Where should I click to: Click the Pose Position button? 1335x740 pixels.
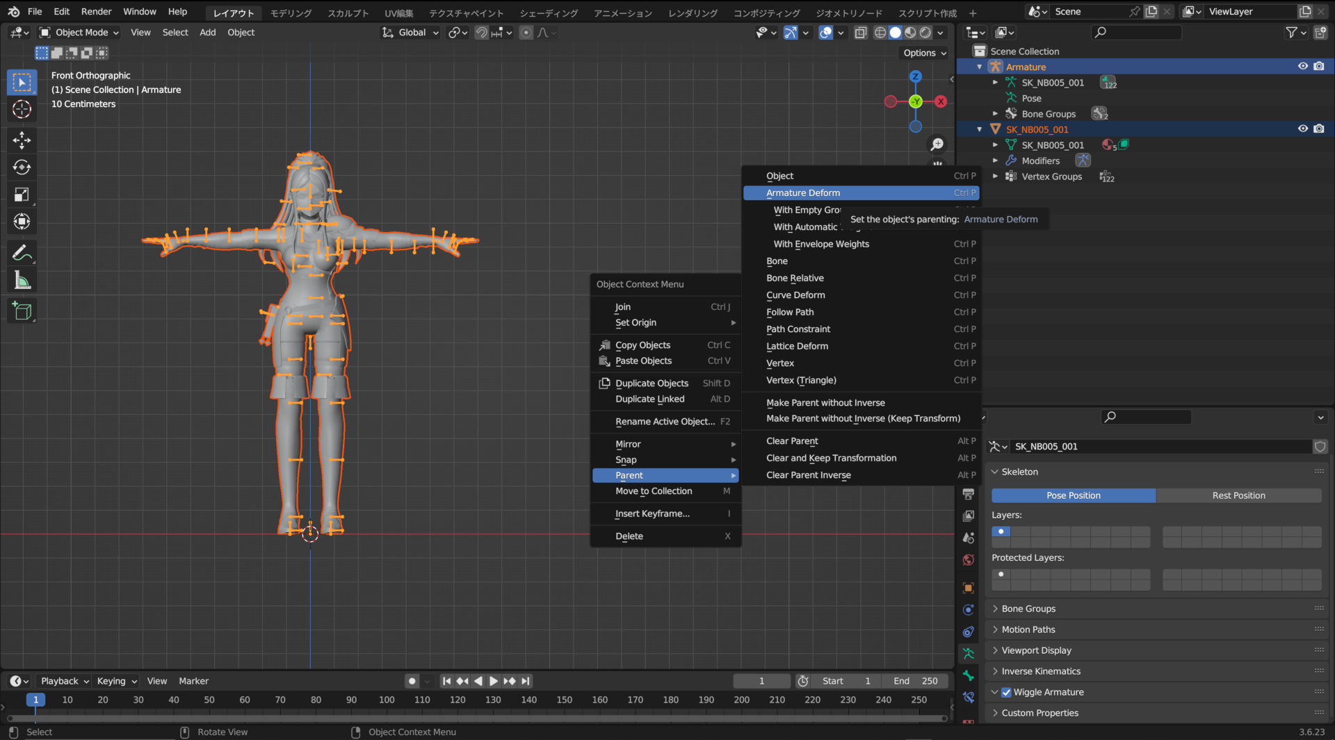tap(1074, 495)
